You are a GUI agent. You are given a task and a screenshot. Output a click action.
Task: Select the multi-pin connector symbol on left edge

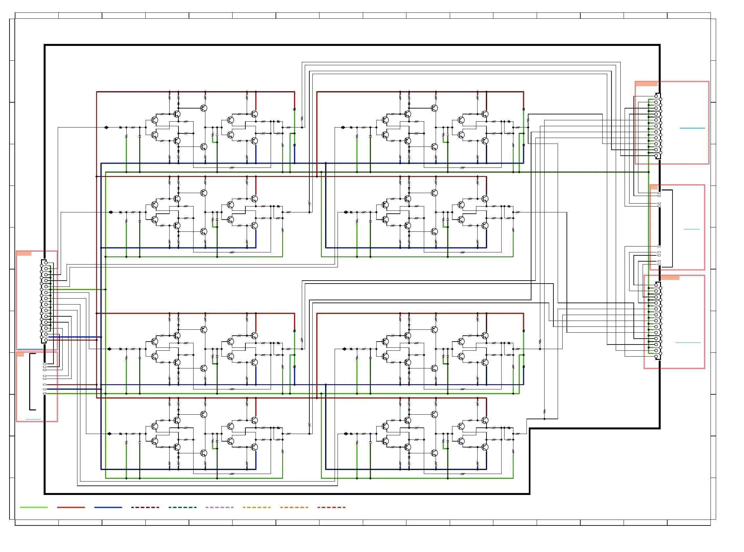(x=44, y=301)
